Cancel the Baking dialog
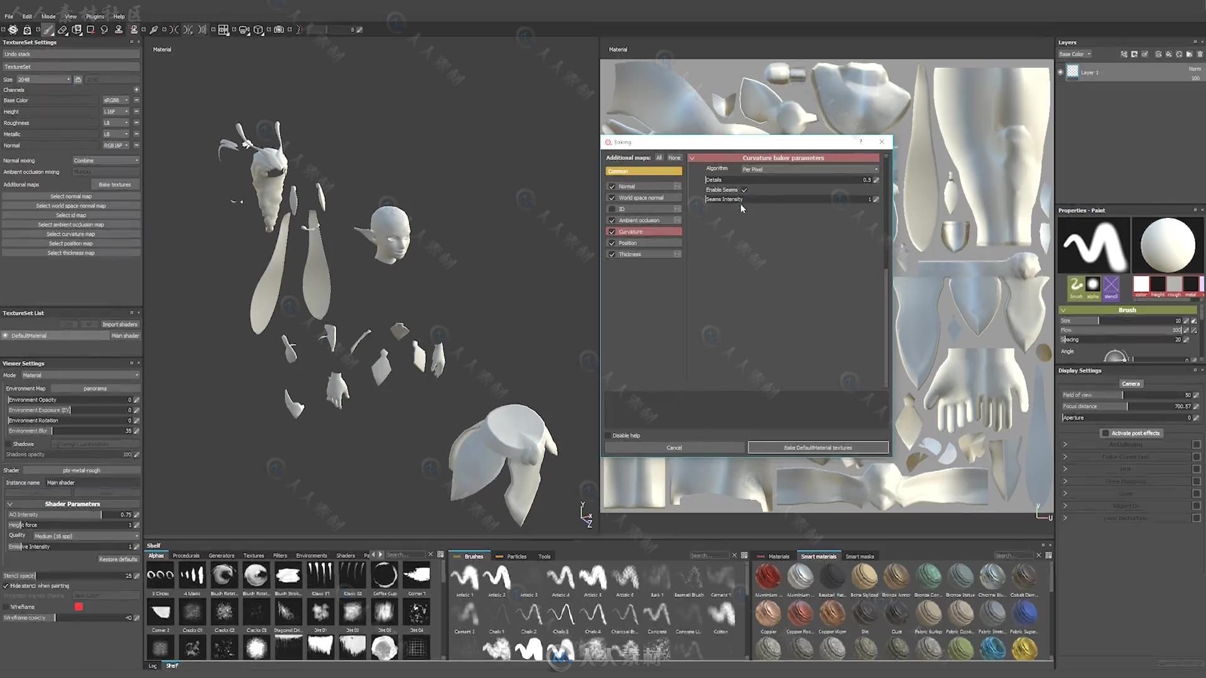The image size is (1206, 678). coord(674,448)
